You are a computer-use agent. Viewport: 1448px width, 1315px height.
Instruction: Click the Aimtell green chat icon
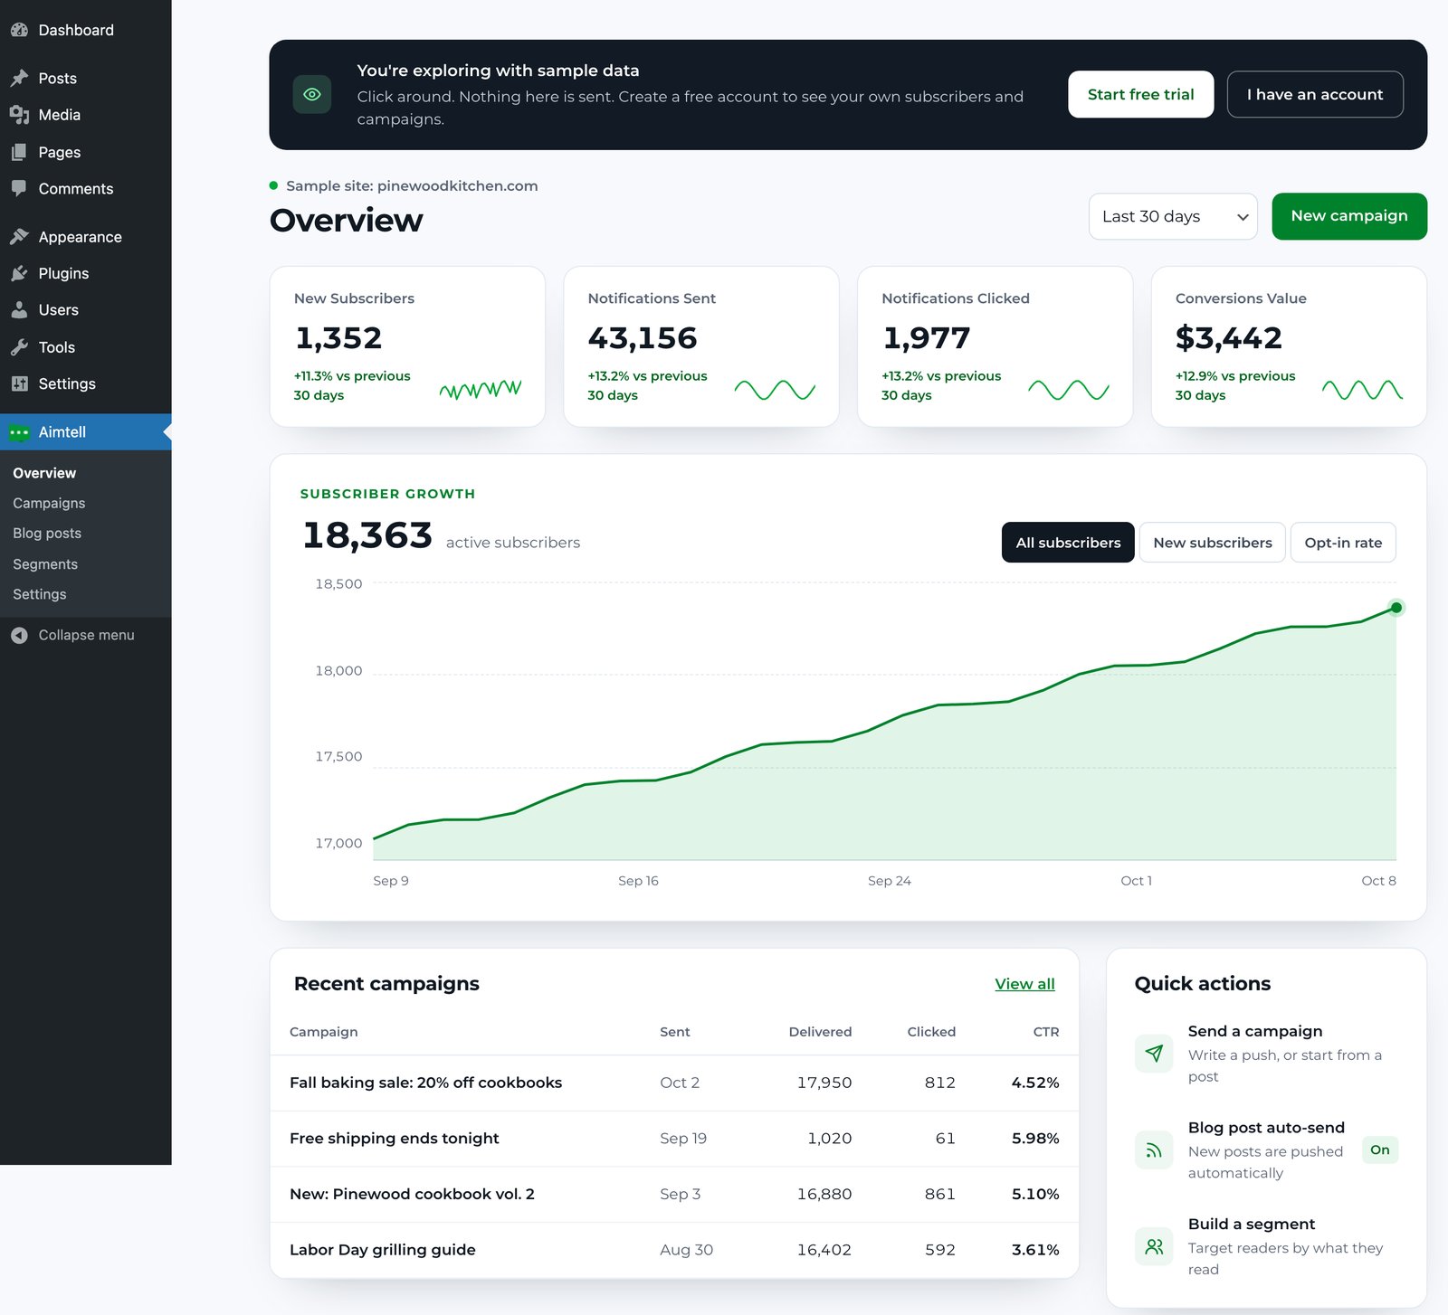[x=19, y=432]
